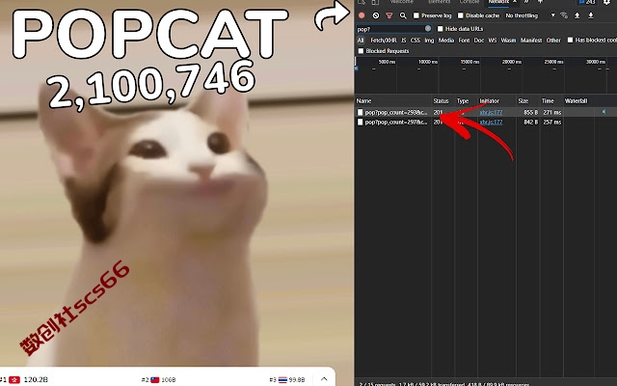The height and width of the screenshot is (386, 617).
Task: Filter requests by Manifest
Action: click(x=531, y=41)
